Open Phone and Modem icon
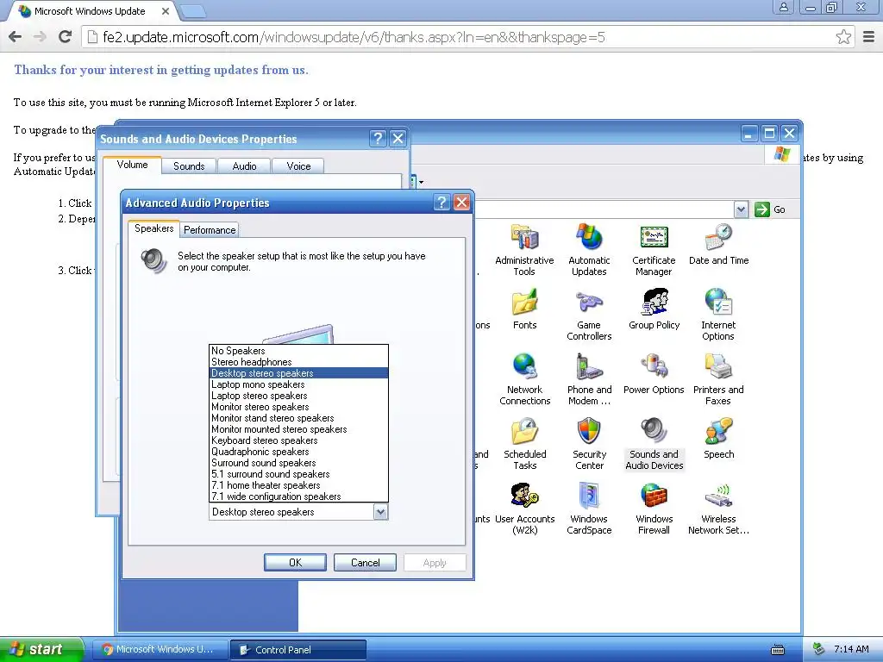The height and width of the screenshot is (662, 883). click(x=589, y=379)
